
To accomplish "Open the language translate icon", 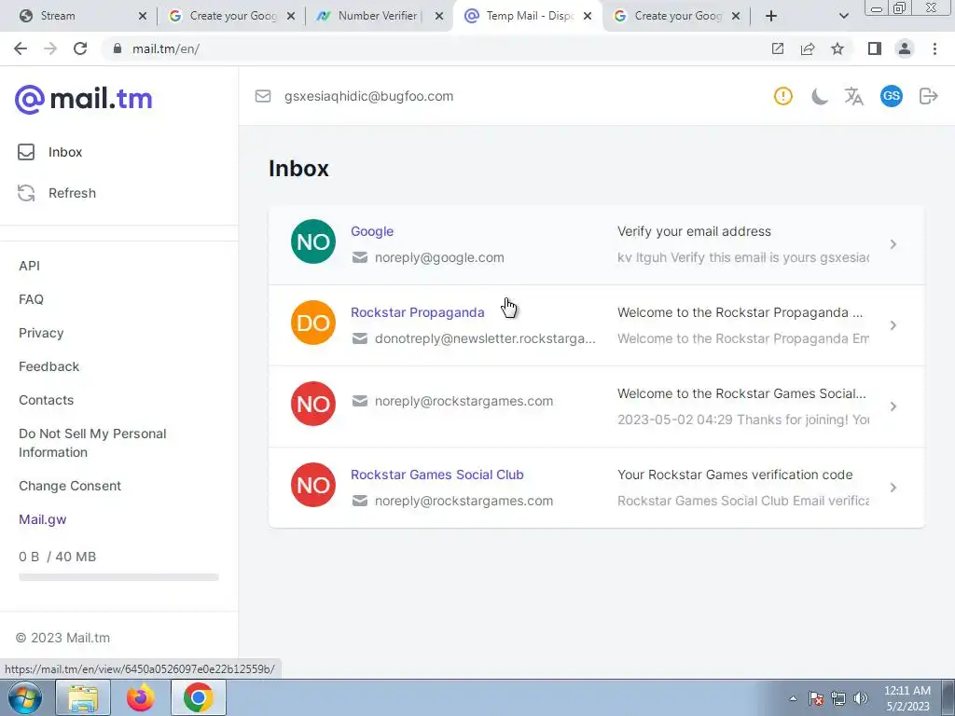I will pyautogui.click(x=854, y=96).
